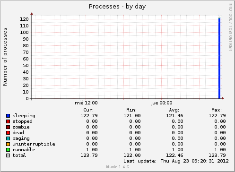Image resolution: width=235 pixels, height=172 pixels.
Task: Click sleeping current value 122.79
Action: pyautogui.click(x=89, y=116)
